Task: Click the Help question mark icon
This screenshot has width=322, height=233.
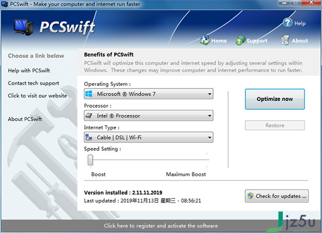Action: [288, 23]
